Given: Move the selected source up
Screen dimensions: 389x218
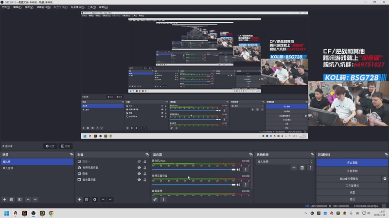Looking at the screenshot, I should coord(103,200).
